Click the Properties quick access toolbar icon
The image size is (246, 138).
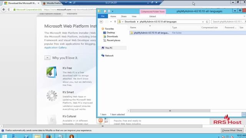click(105, 11)
